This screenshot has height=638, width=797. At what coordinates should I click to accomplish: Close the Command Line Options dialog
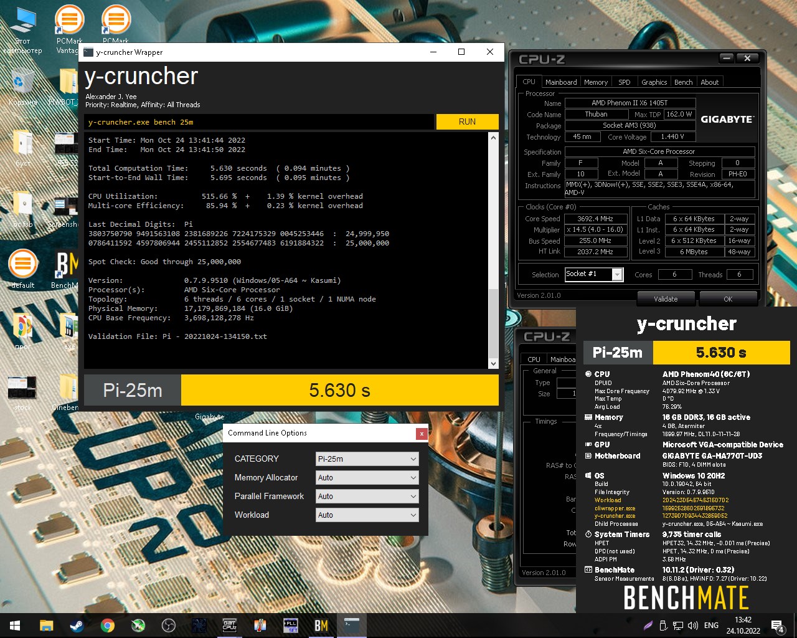[422, 433]
